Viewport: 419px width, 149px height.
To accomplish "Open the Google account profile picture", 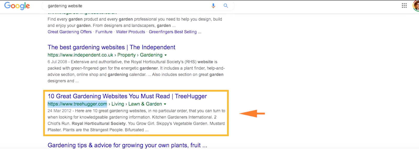I will pos(416,6).
